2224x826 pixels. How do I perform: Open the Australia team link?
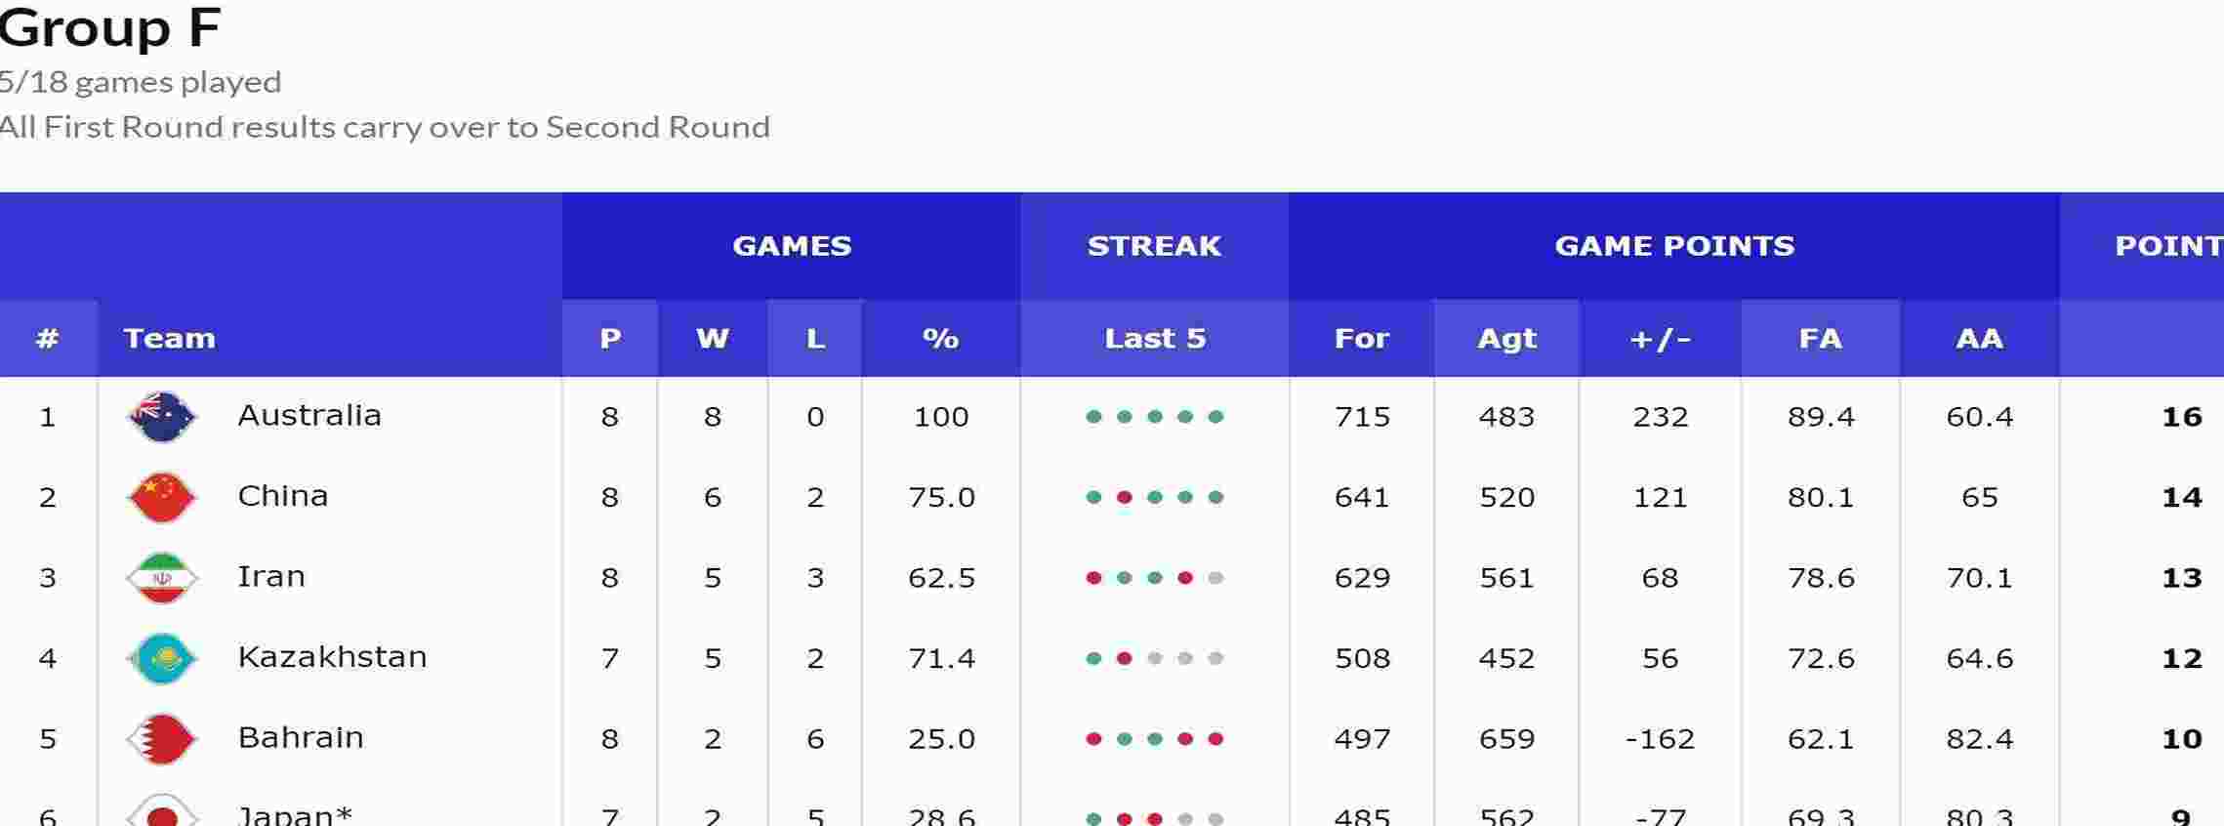(309, 416)
